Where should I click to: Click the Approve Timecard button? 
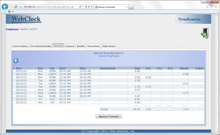[x=109, y=116]
